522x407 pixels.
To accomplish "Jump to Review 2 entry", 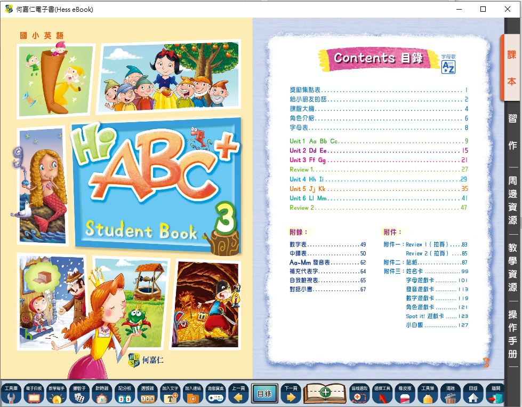I will [x=379, y=208].
